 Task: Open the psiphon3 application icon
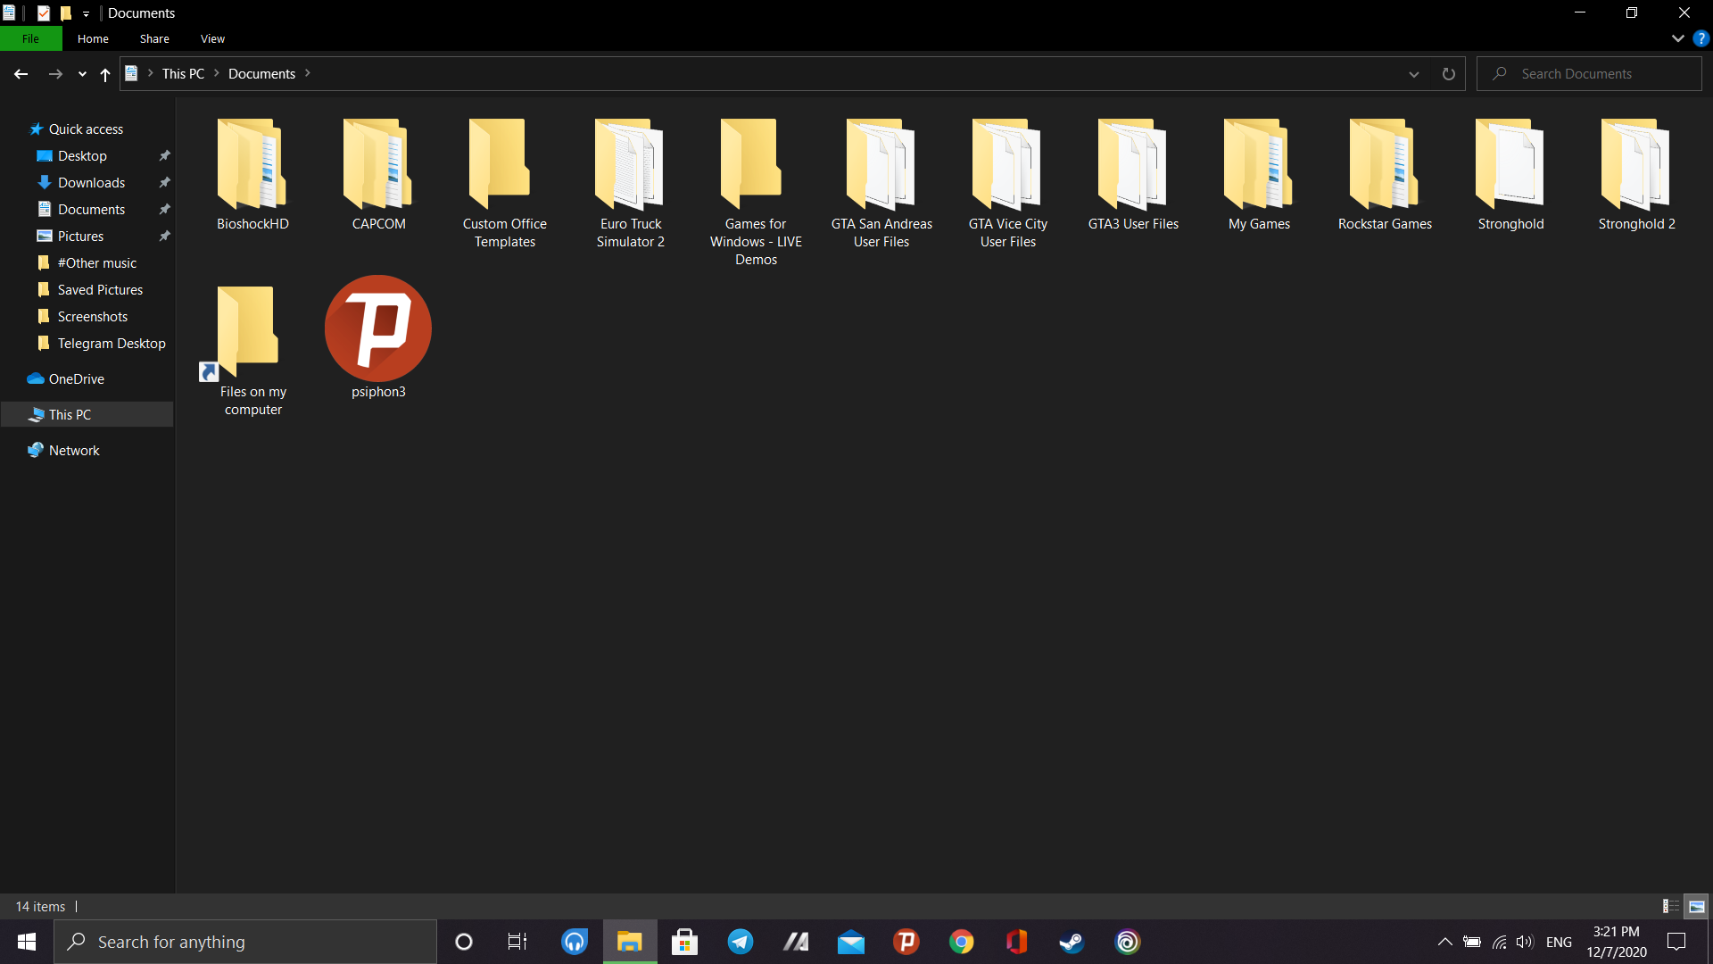tap(378, 329)
